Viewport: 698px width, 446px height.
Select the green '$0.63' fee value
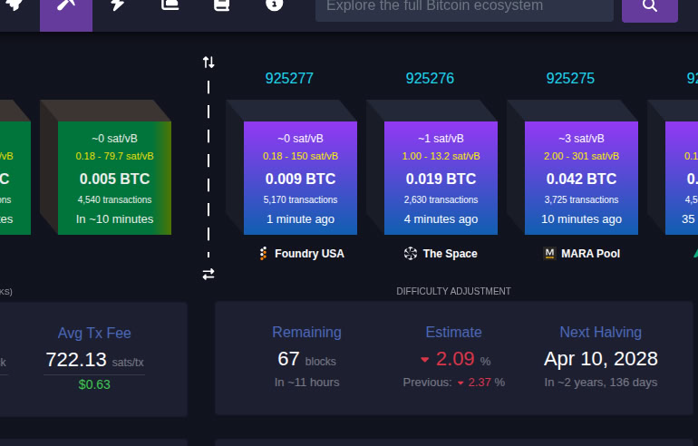point(94,384)
